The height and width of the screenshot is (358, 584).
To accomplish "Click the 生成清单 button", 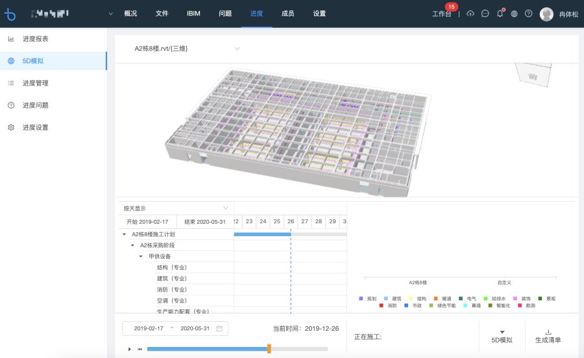I will 548,336.
